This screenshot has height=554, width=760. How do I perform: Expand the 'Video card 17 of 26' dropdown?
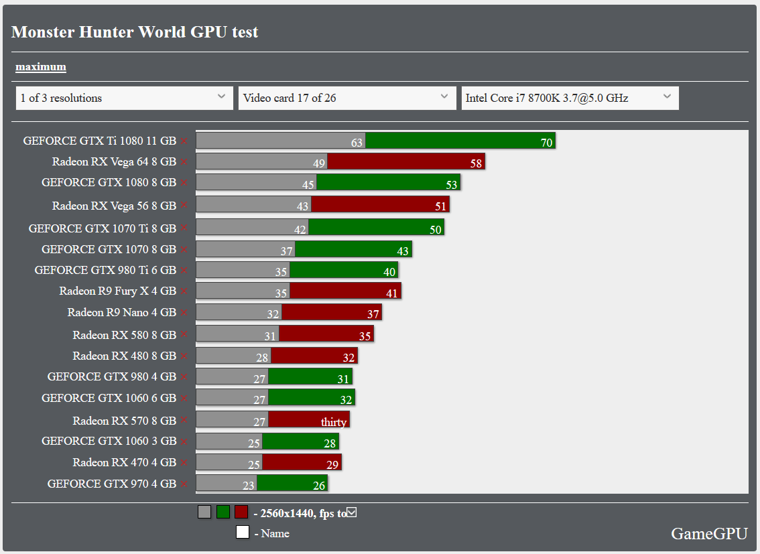coord(347,98)
